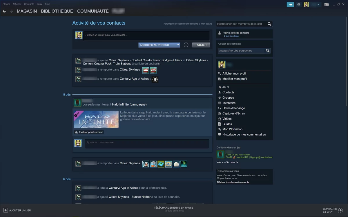Click the Captures d'écran camera icon
Image resolution: width=348 pixels, height=217 pixels.
coord(220,113)
